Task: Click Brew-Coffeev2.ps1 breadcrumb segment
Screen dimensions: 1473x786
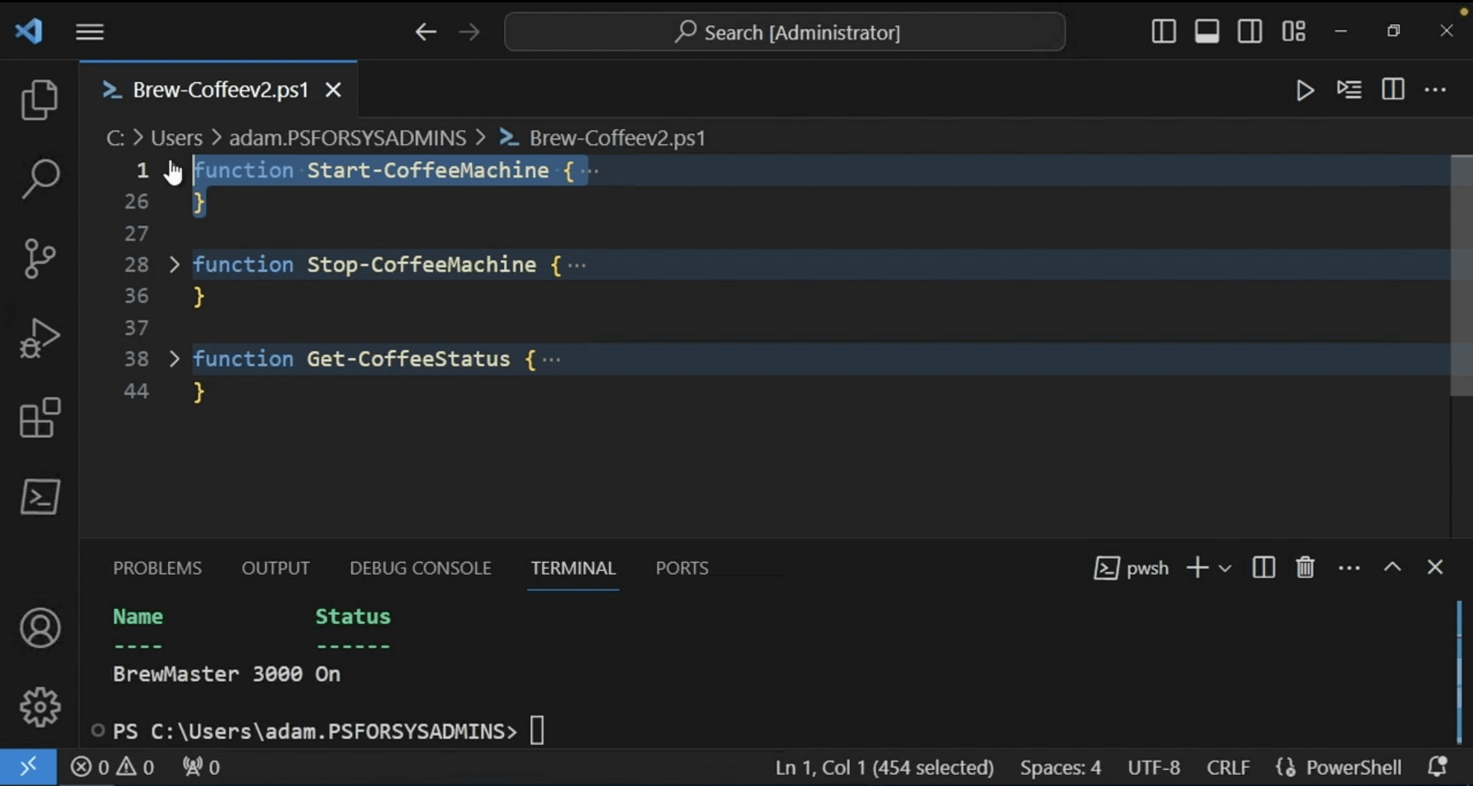Action: 617,138
